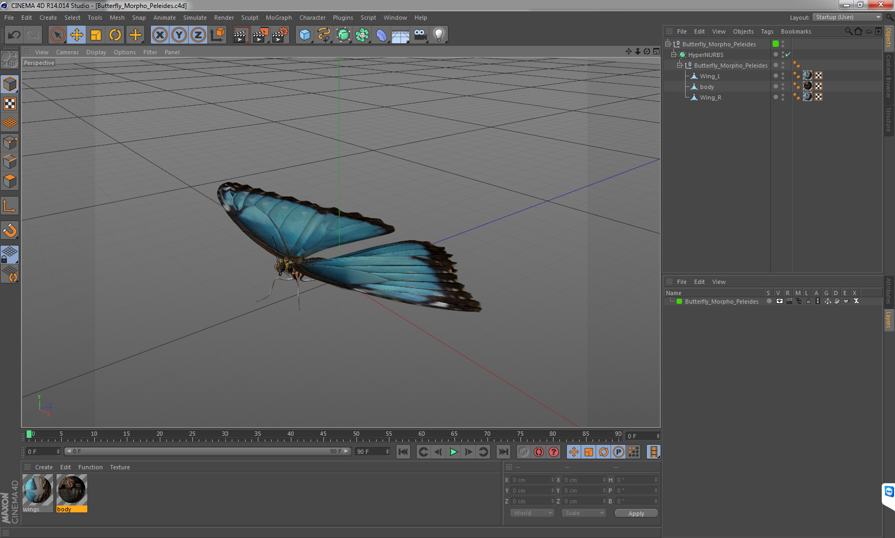Play the animation forward

[453, 452]
